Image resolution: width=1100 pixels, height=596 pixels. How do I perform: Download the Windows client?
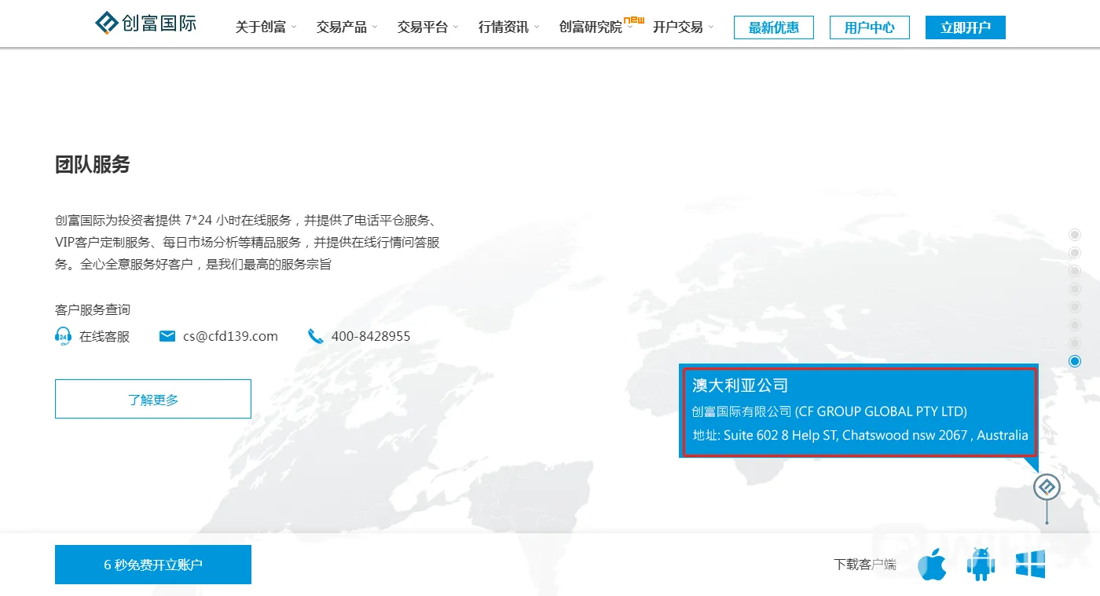tap(1030, 564)
